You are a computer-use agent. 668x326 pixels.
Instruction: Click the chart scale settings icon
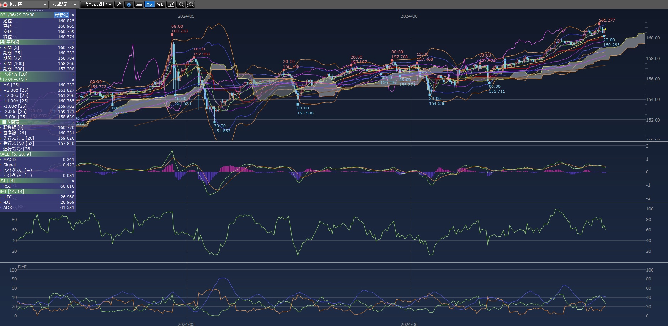pyautogui.click(x=171, y=5)
